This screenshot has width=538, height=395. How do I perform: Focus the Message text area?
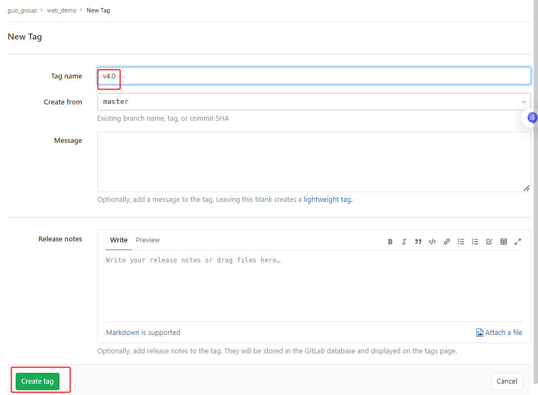314,162
